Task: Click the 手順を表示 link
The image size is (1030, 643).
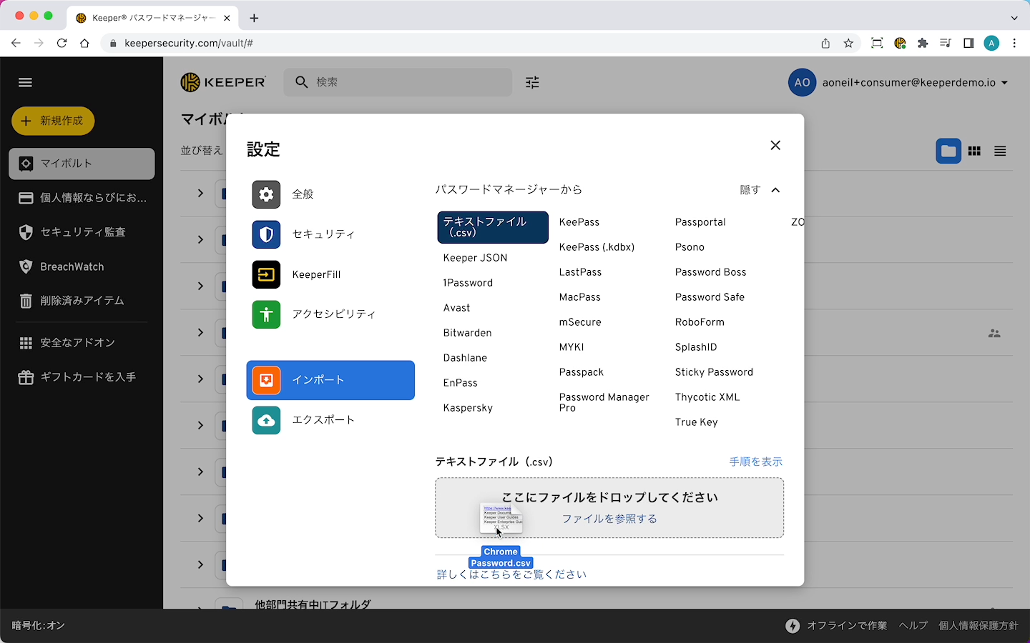Action: pos(755,462)
